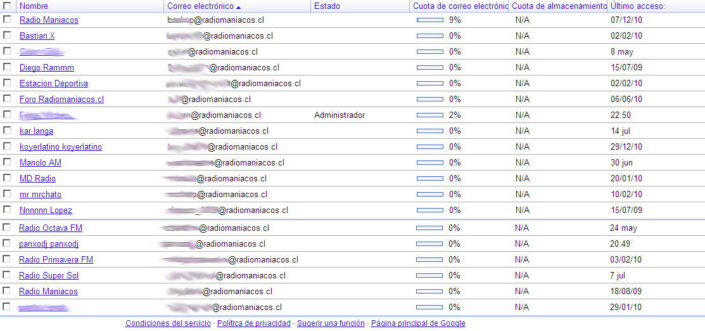The width and height of the screenshot is (705, 331).
Task: Click the ascending sort arrow on Correo electrónico
Action: click(238, 7)
